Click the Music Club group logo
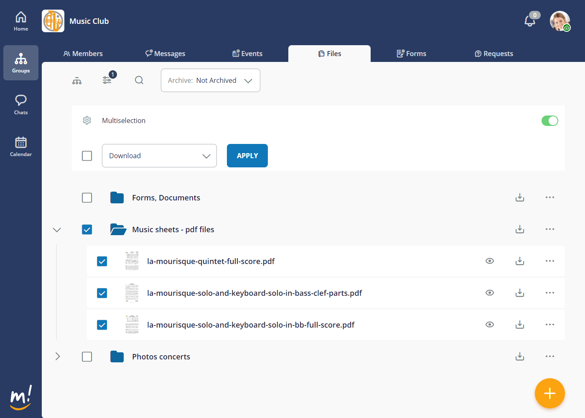 (x=53, y=21)
